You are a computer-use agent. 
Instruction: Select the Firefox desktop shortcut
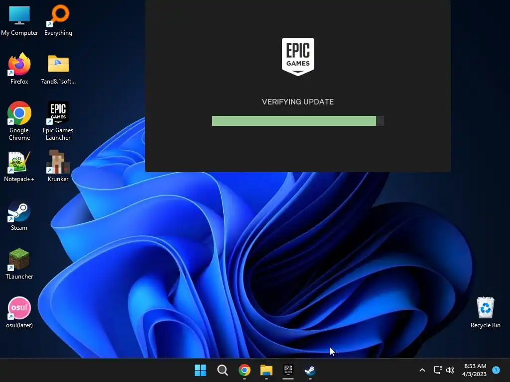click(x=19, y=69)
